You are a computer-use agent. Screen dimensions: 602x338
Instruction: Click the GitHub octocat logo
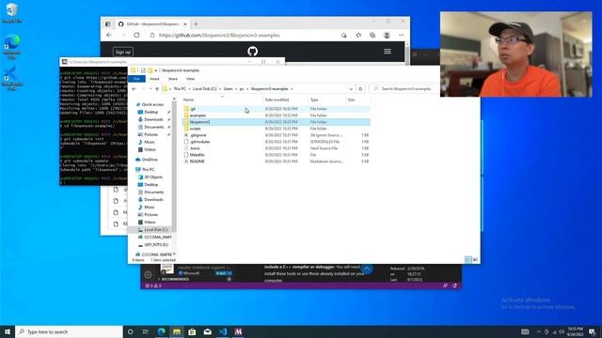[252, 51]
